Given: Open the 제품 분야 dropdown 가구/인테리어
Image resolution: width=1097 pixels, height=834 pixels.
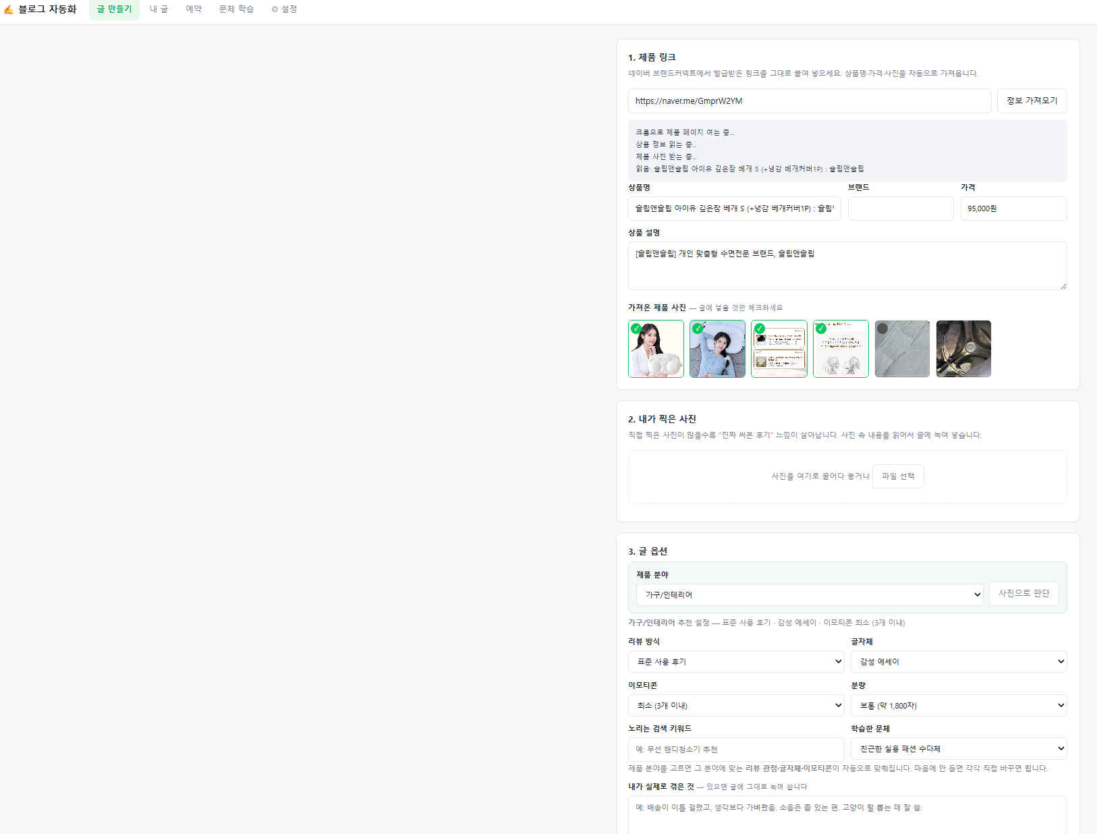Looking at the screenshot, I should (810, 594).
